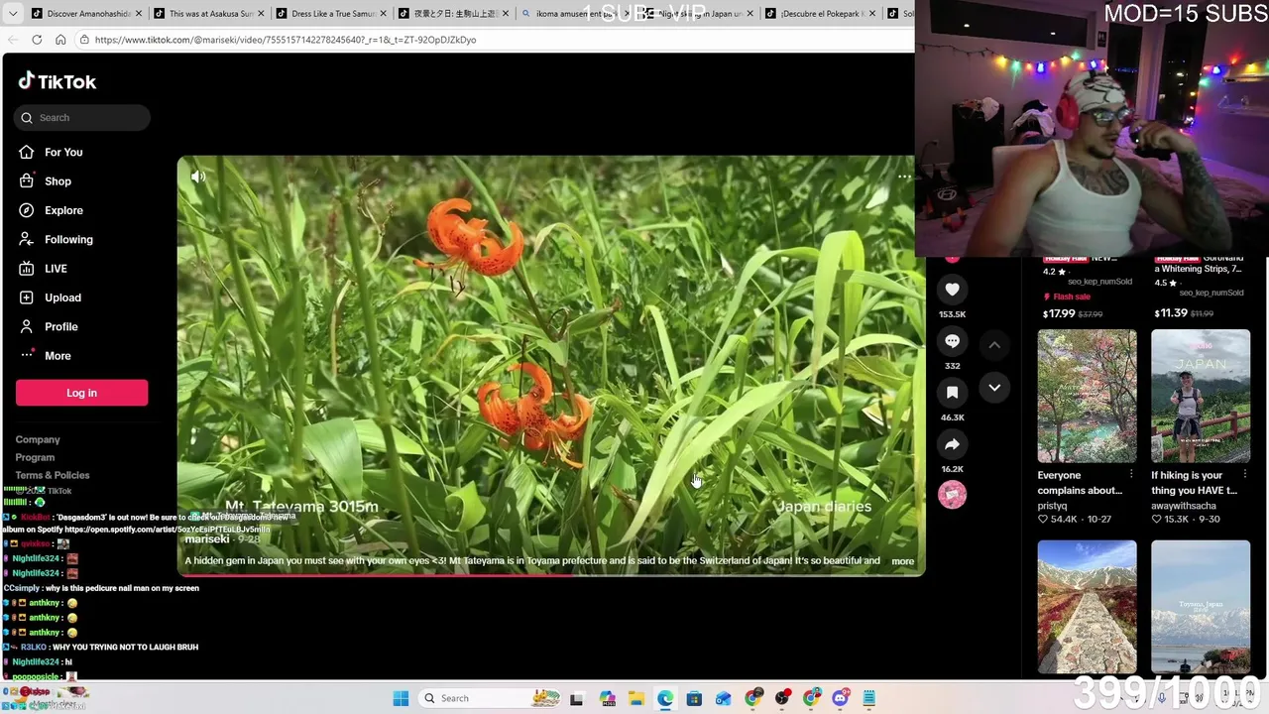Open the Program footer link
Screen dimensions: 1269x714
(35, 457)
